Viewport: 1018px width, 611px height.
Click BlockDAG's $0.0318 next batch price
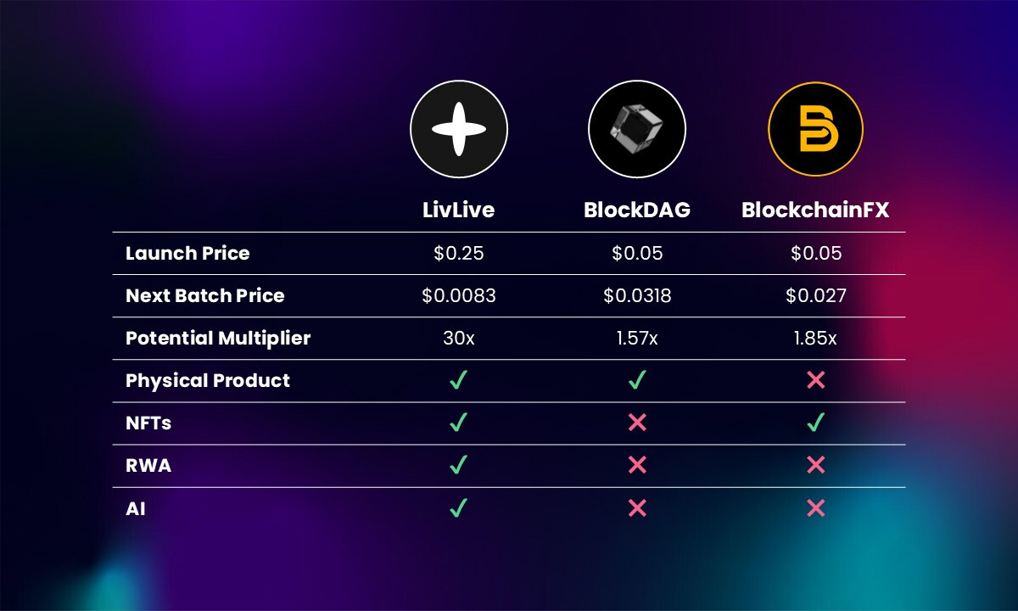tap(637, 295)
